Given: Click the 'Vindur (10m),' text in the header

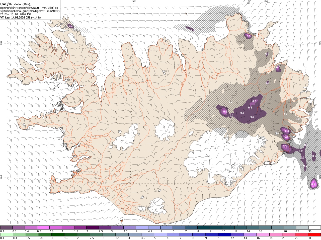Looking at the screenshot, I should click(x=22, y=4).
